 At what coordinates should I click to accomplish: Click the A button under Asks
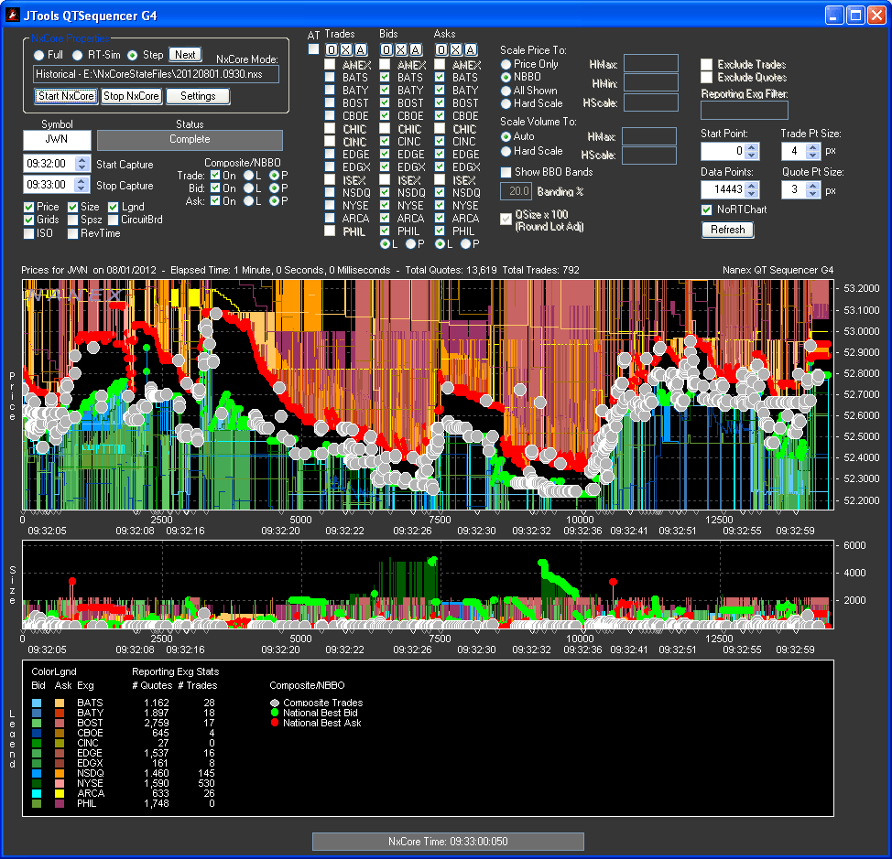tap(471, 50)
